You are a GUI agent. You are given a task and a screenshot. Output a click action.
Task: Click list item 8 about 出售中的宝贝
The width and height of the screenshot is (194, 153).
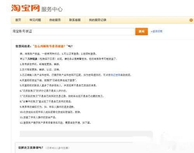46,102
